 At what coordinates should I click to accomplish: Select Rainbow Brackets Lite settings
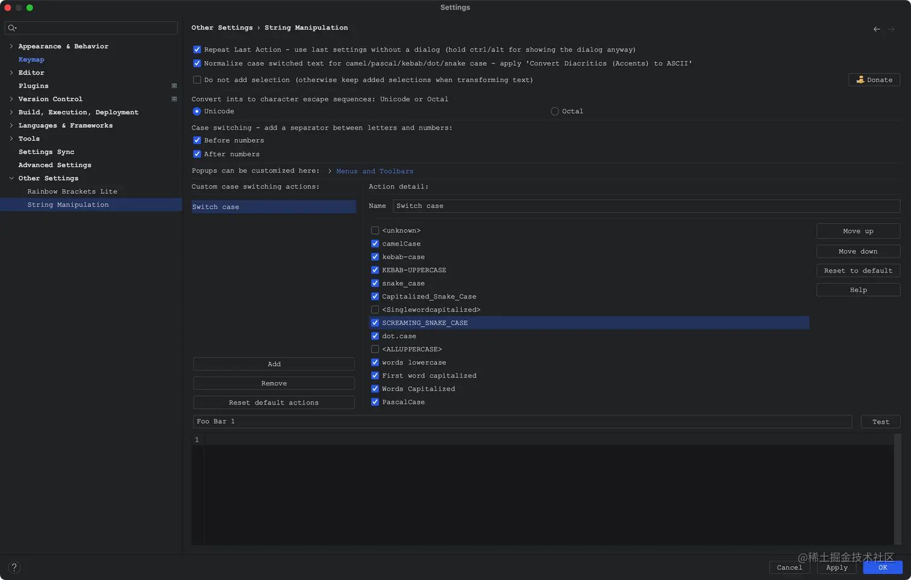pyautogui.click(x=72, y=192)
